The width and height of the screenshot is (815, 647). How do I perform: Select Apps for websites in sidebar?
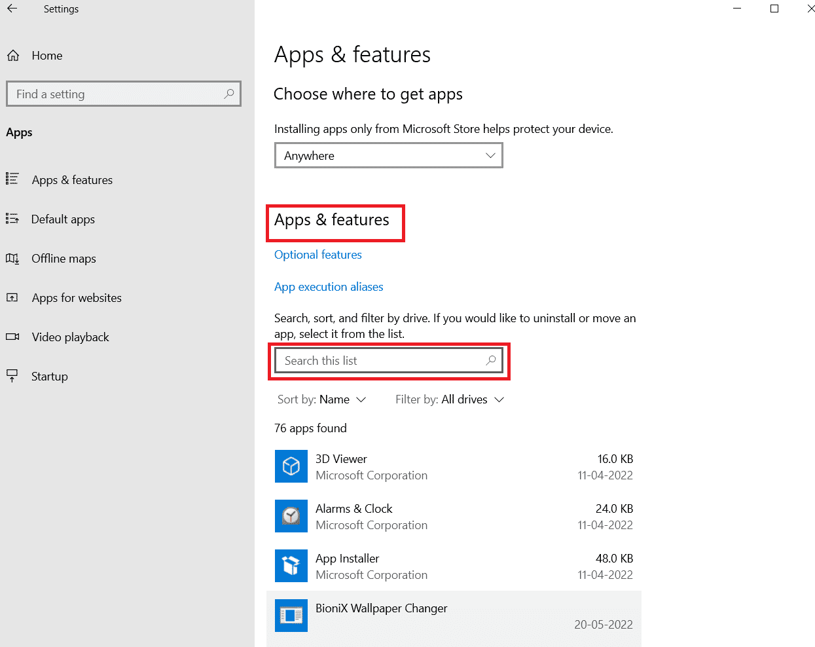pos(77,298)
